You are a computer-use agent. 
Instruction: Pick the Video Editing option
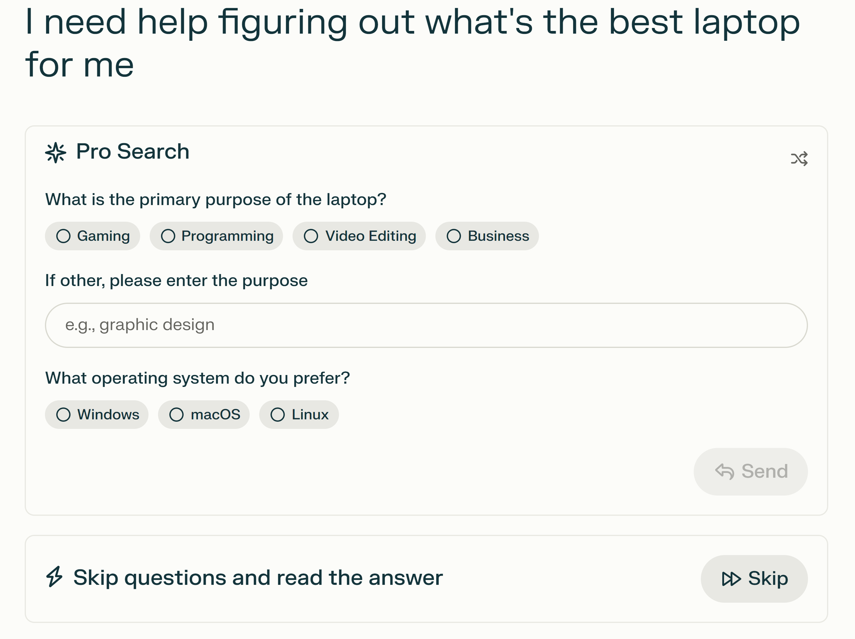click(x=359, y=236)
